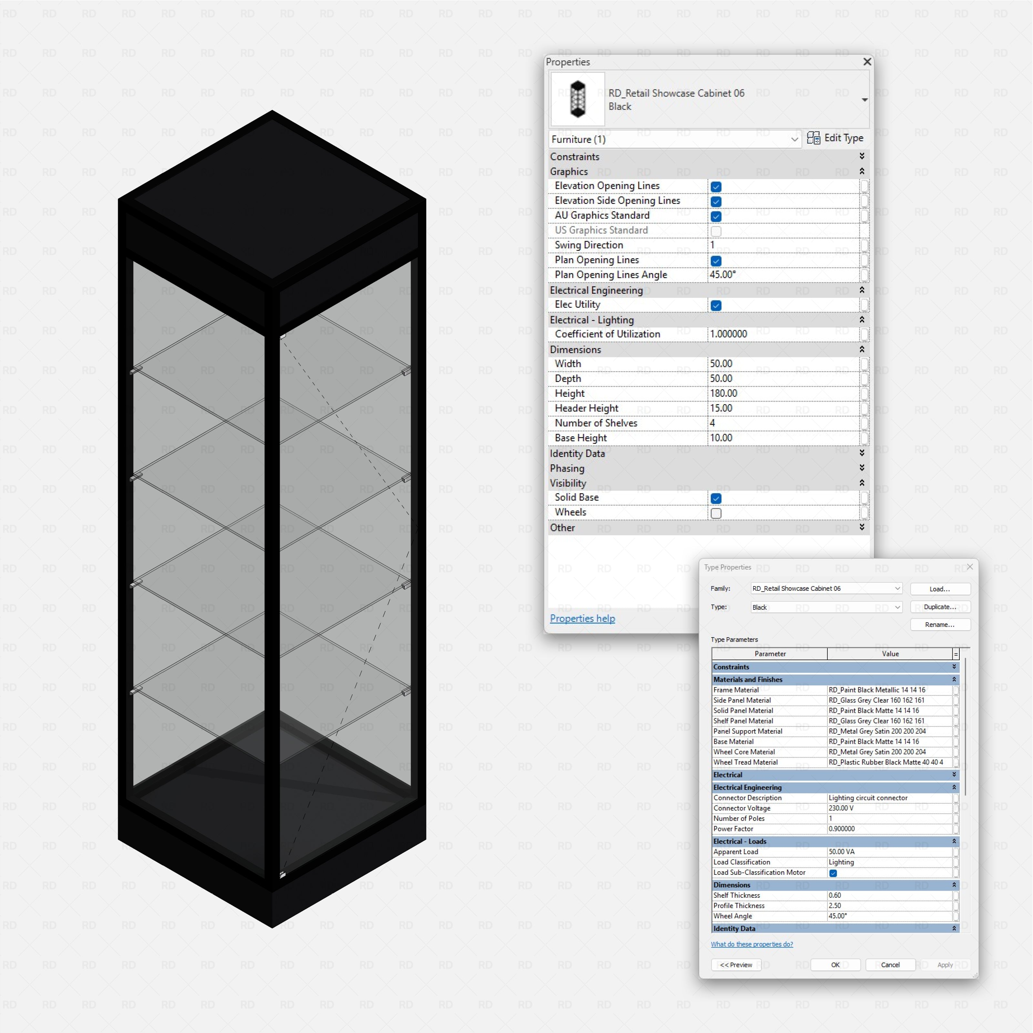Screen dimensions: 1033x1033
Task: Collapse the Visibility section
Action: [x=861, y=483]
